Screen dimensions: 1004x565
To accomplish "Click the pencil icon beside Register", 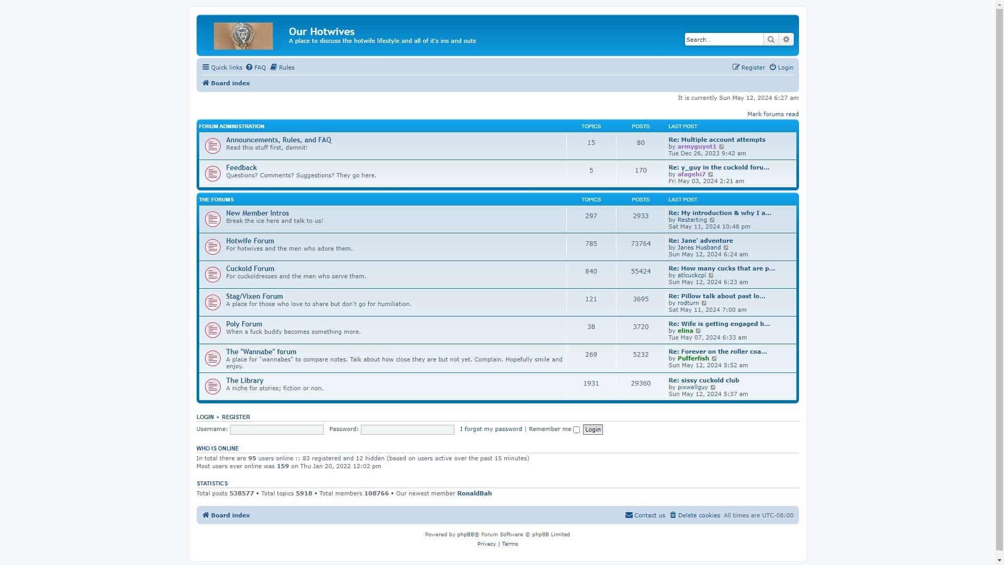I will [x=736, y=67].
